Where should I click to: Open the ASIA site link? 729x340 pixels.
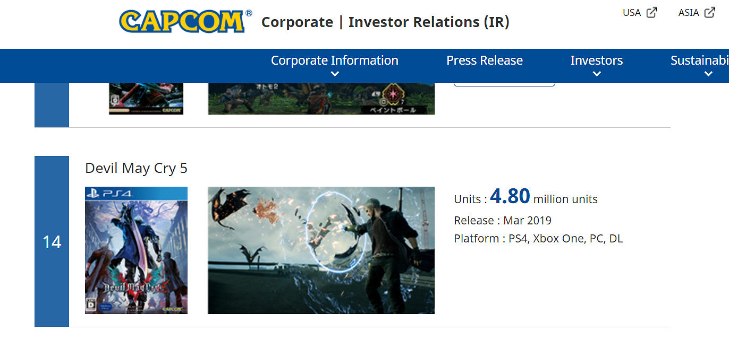click(689, 13)
